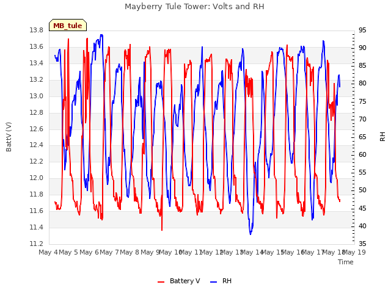The width and height of the screenshot is (391, 293).
Task: Click the 12.0 left axis tick label
Action: point(37,178)
